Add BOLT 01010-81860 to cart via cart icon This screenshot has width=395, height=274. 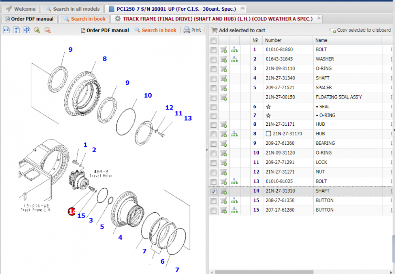[x=224, y=50]
